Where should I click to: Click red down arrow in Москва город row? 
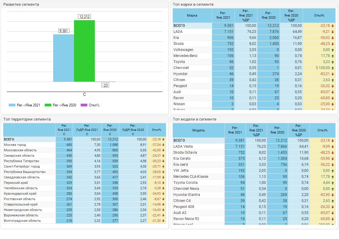(x=163, y=145)
